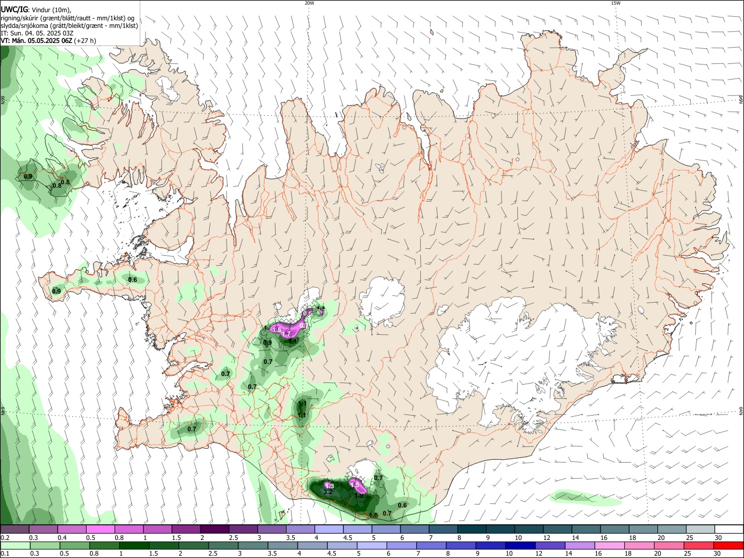Select the deep blue bottom swatch between 10 and 12
744x558 pixels.
coord(520,545)
